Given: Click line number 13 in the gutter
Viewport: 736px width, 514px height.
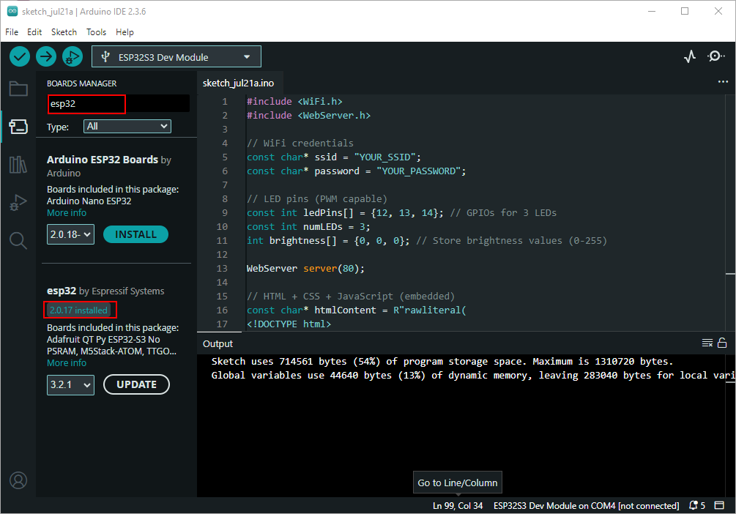Looking at the screenshot, I should point(222,268).
